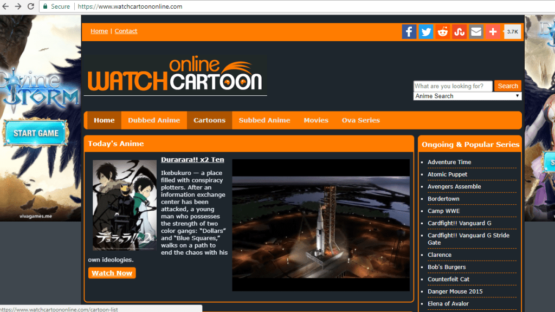This screenshot has height=312, width=555.
Task: Click the Durarara poster thumbnail
Action: pyautogui.click(x=124, y=205)
